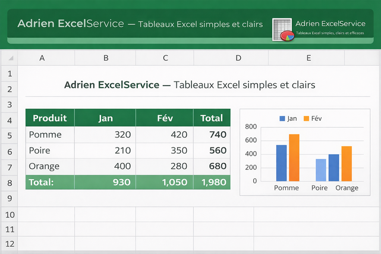This screenshot has height=254, width=381.
Task: Click the Produit table header cell
Action: click(49, 118)
